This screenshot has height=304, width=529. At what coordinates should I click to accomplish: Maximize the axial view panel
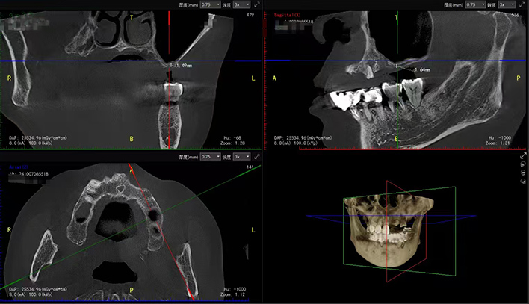tap(256, 157)
